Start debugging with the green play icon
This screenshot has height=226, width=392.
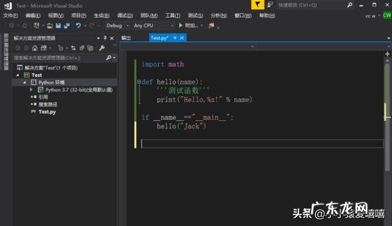(x=181, y=25)
